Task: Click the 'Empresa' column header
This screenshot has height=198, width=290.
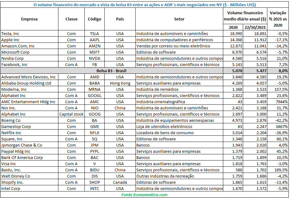Action: coord(29,19)
